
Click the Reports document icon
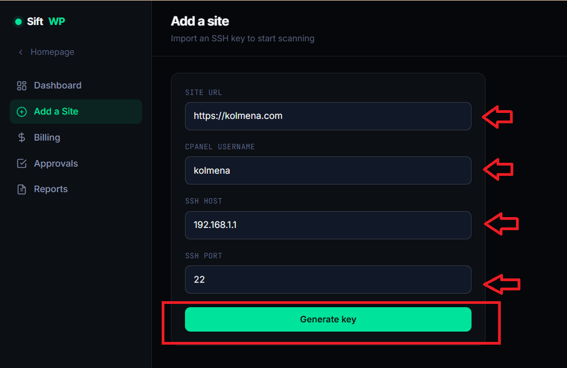coord(22,189)
